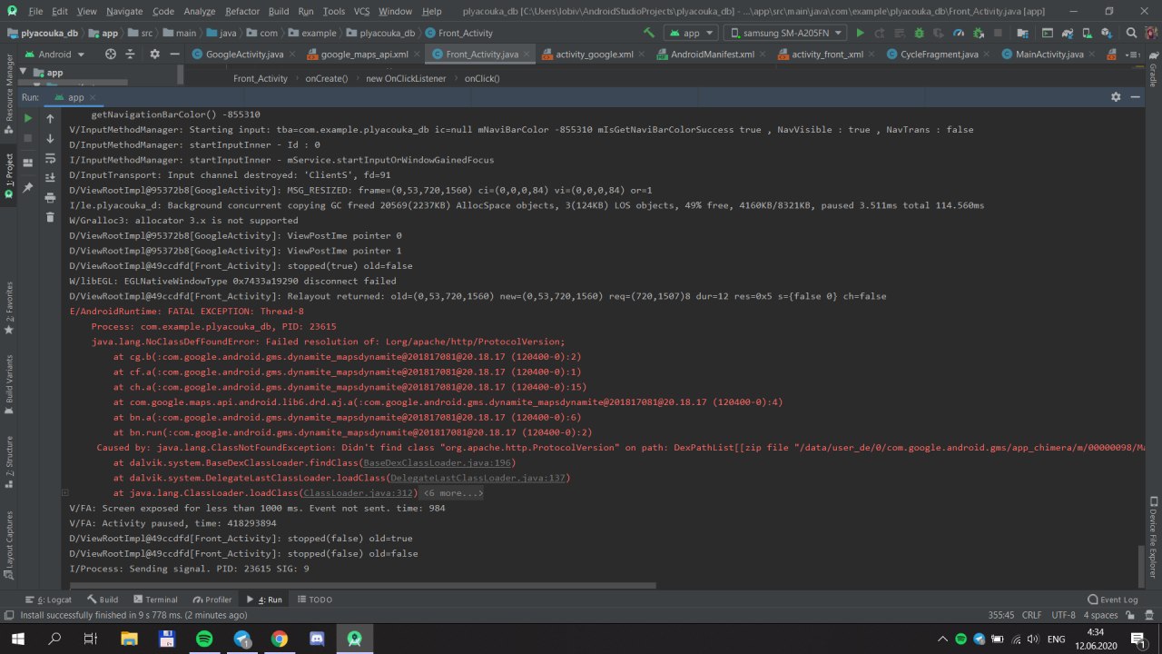Click the Stop button in the top toolbar

click(x=1000, y=33)
